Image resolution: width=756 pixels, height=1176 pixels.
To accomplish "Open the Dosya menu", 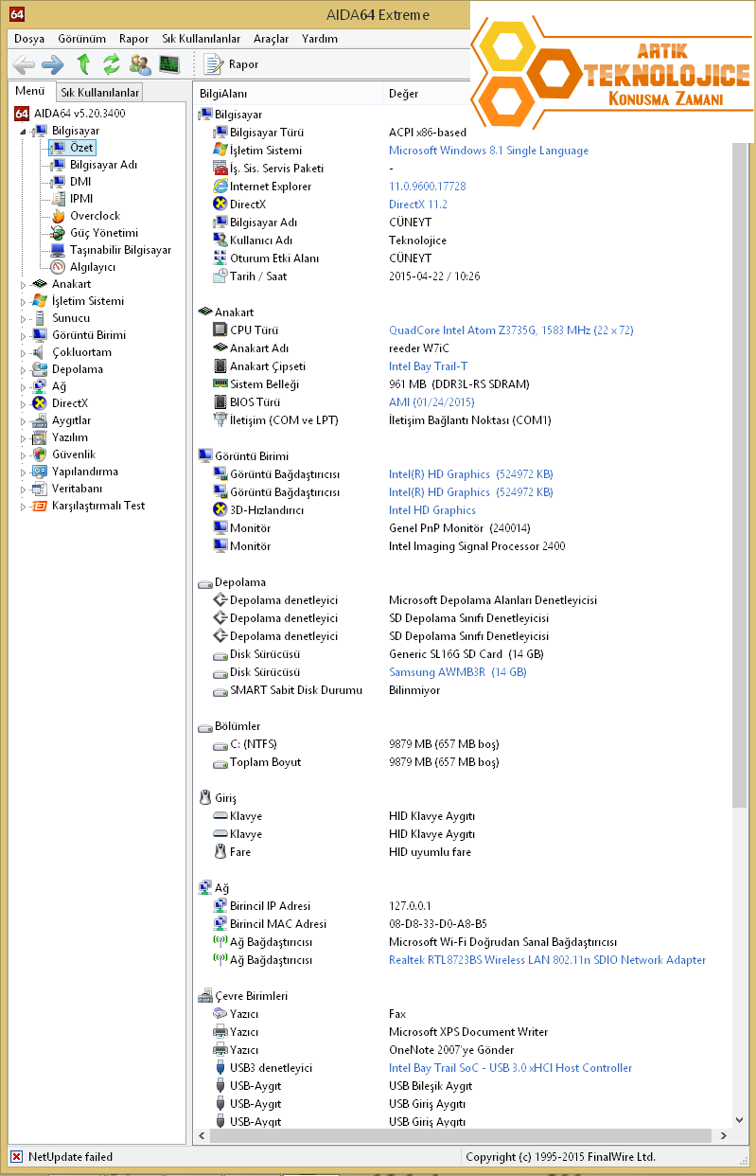I will click(29, 39).
